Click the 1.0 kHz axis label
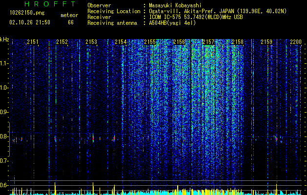Viewport: 307px width, 195px height. (4, 88)
